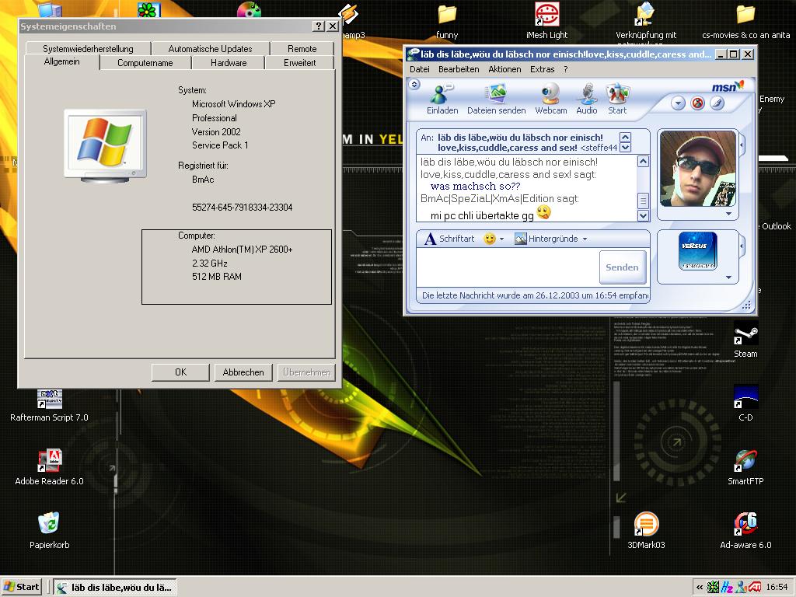Image resolution: width=796 pixels, height=597 pixels.
Task: Click the Audio microphone icon
Action: coord(586,95)
